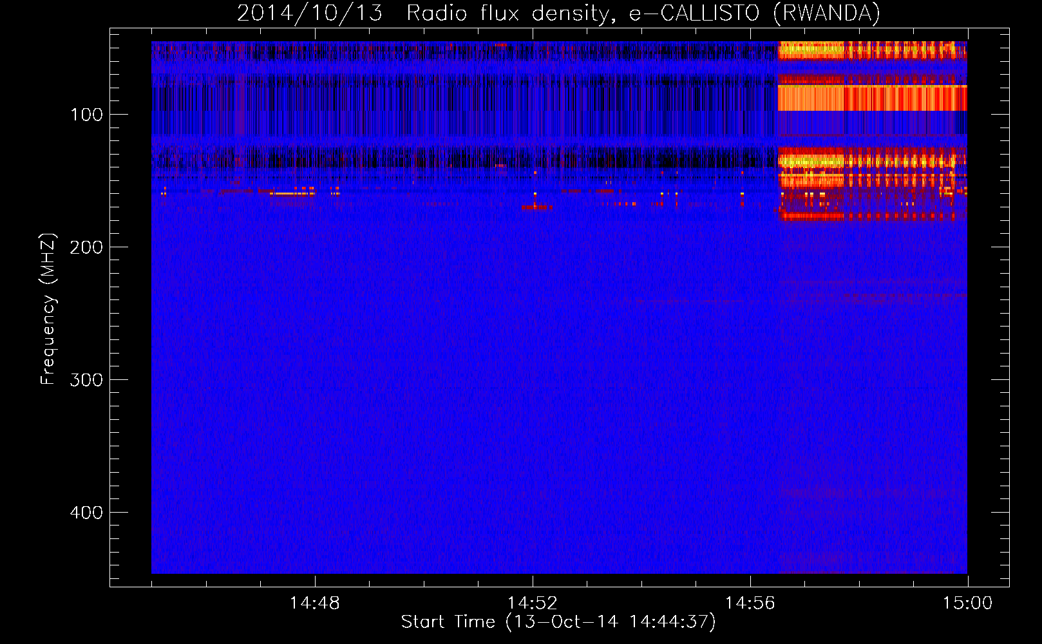Click the Frequency (MHZ) axis label
The width and height of the screenshot is (1042, 644).
tap(48, 309)
